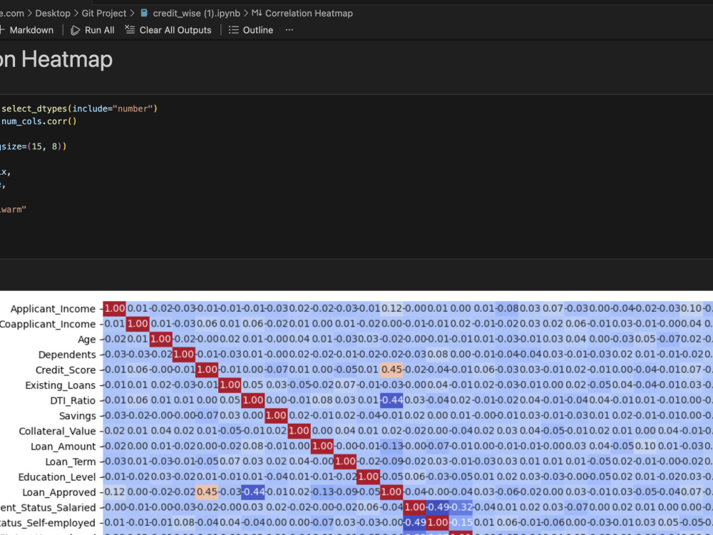
Task: Click the Collateral_Value row label
Action: point(57,432)
